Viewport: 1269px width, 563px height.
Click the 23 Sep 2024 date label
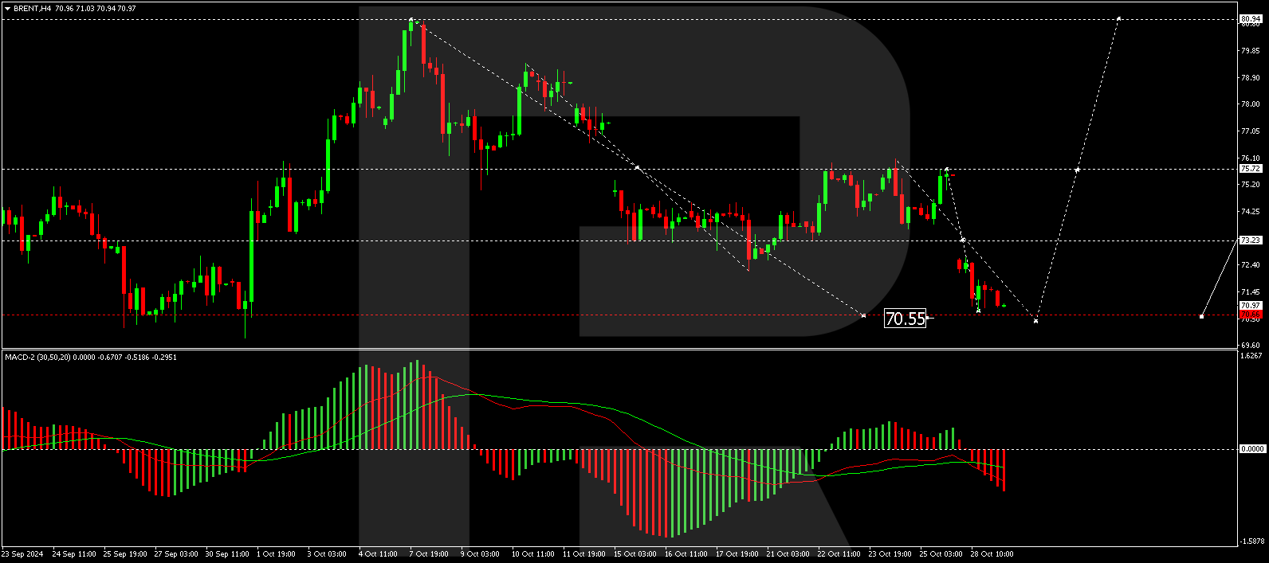[x=22, y=554]
